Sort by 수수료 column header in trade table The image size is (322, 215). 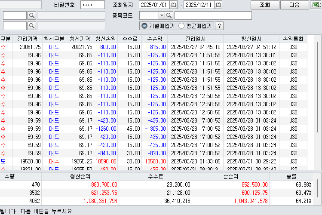pos(130,39)
